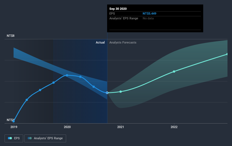Screen dimensions: 232x146
Task: Toggle the EPS legend item
Action: [x=14, y=138]
